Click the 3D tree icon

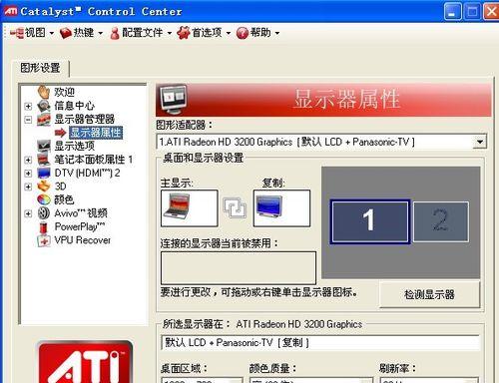pyautogui.click(x=44, y=187)
